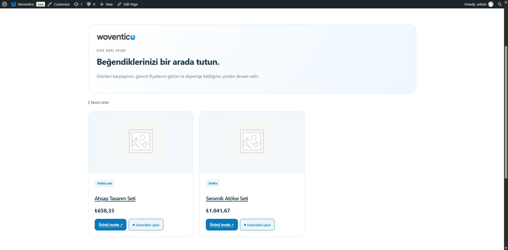The height and width of the screenshot is (250, 508).
Task: Click the 2 favori ürün count text
Action: (98, 102)
